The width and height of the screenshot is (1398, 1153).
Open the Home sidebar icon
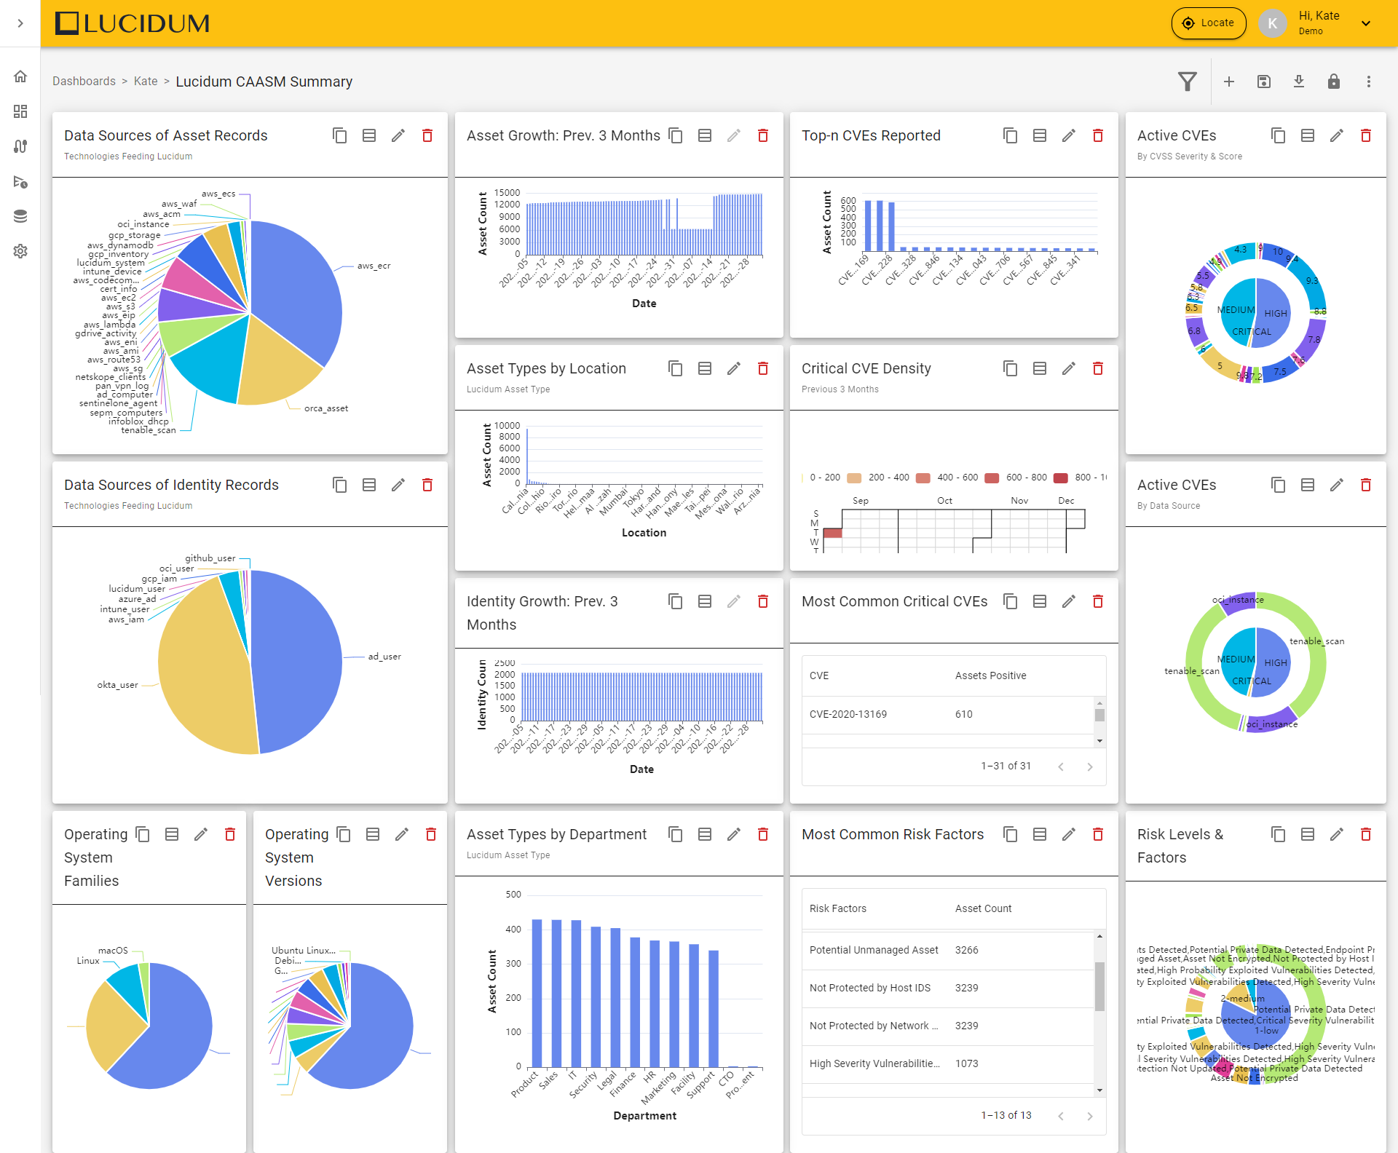pos(20,76)
